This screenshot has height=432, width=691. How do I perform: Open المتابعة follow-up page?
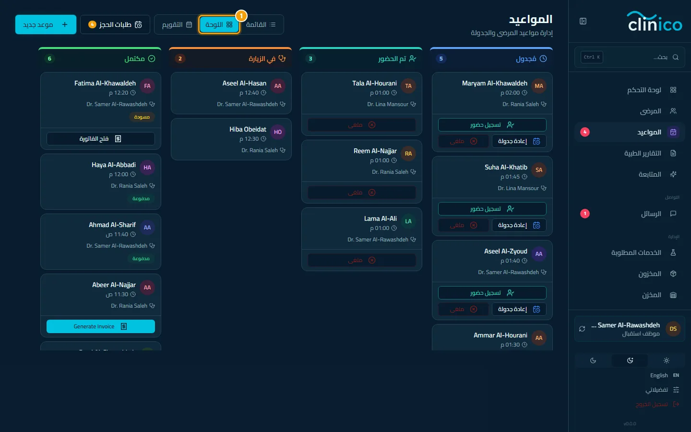point(630,174)
